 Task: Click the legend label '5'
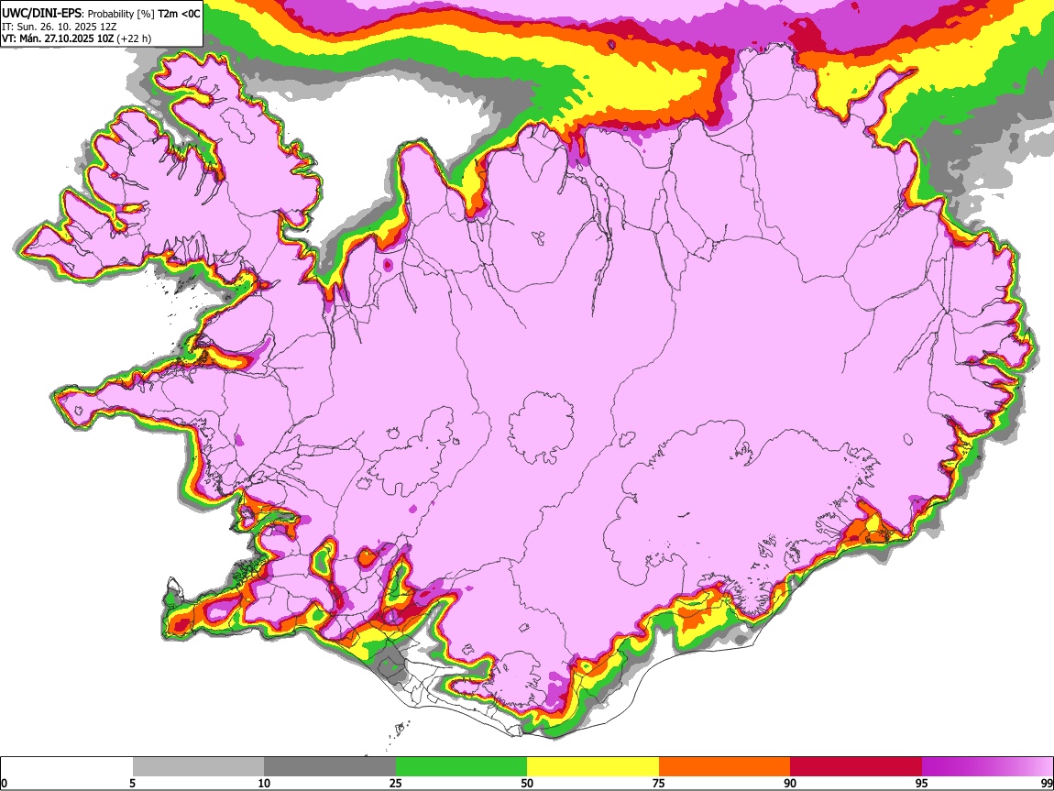pos(132,784)
